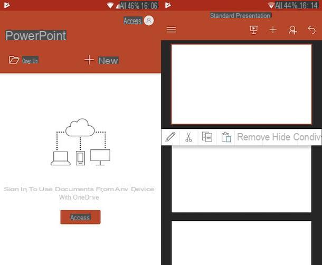Tap the cloud devices illustration
This screenshot has width=322, height=265.
point(80,142)
